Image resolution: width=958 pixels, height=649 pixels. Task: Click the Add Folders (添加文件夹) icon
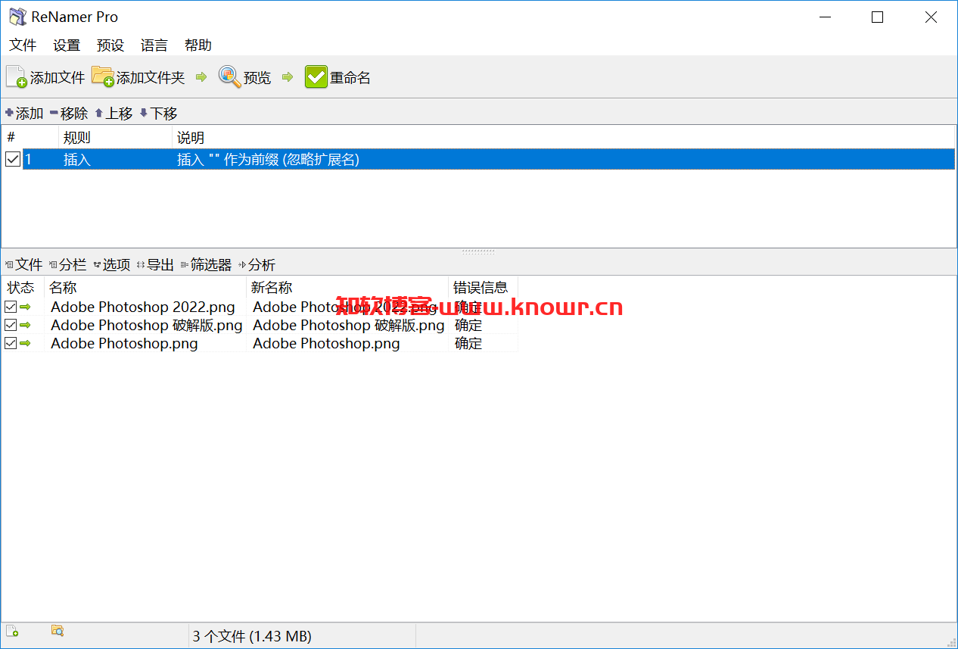(x=103, y=76)
